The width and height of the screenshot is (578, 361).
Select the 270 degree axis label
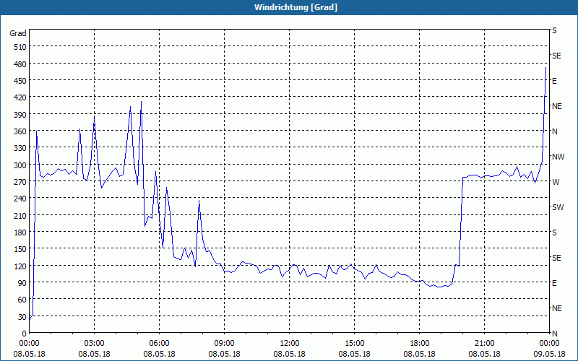[x=20, y=182]
